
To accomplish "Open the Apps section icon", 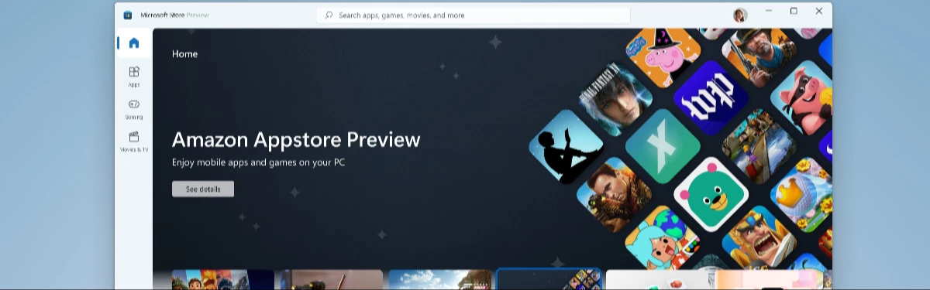I will pyautogui.click(x=134, y=75).
